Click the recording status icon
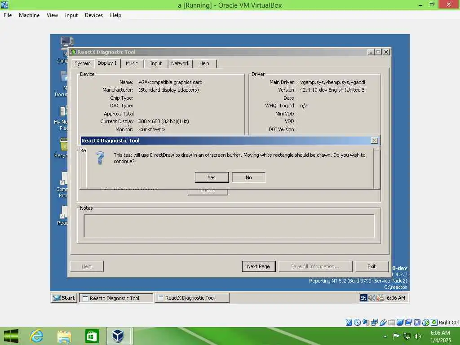Image resolution: width=460 pixels, height=345 pixels. pyautogui.click(x=408, y=323)
